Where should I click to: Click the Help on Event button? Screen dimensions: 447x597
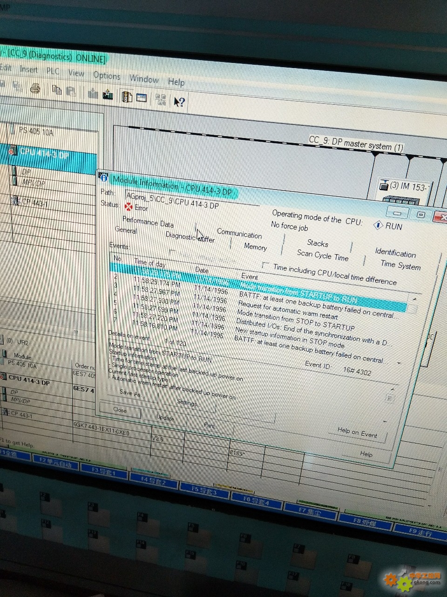357,432
